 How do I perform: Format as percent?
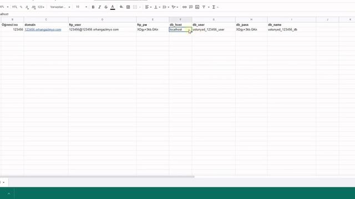point(21,7)
